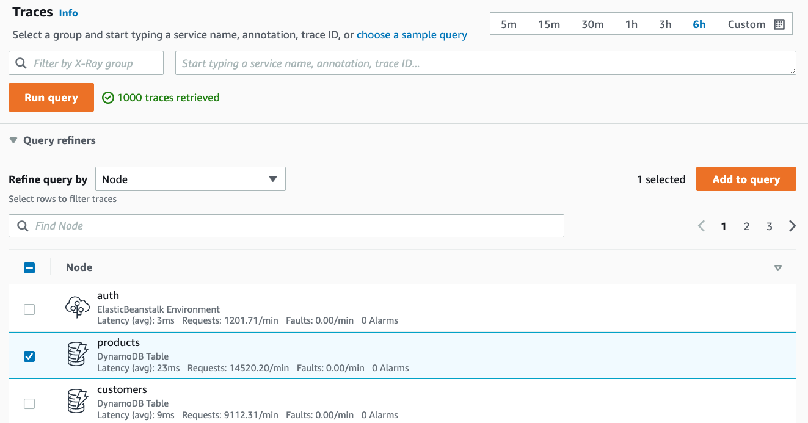The width and height of the screenshot is (808, 423).
Task: Click the previous page arrow
Action: click(x=701, y=226)
